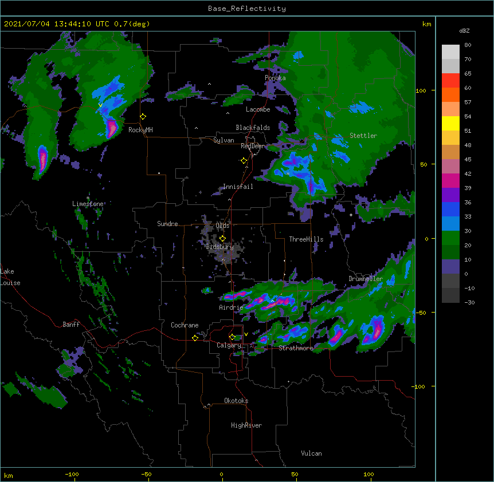Click the -100 tick on bottom axis
This screenshot has width=494, height=482.
click(x=72, y=474)
